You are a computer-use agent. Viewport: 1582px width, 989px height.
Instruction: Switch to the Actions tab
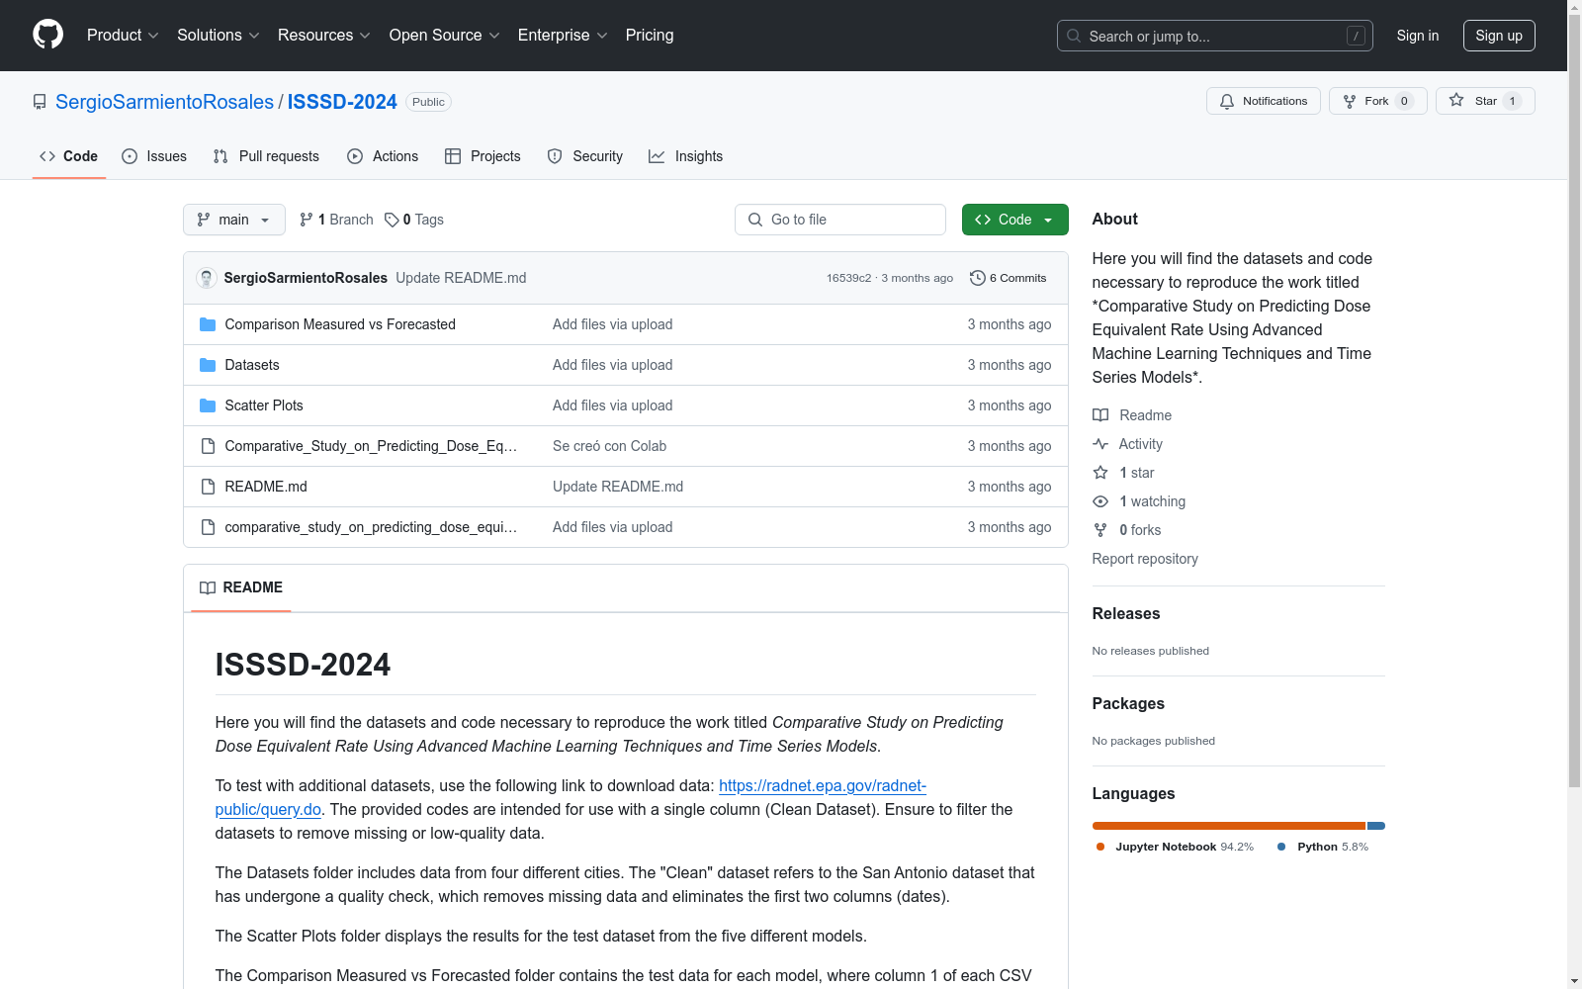[383, 156]
